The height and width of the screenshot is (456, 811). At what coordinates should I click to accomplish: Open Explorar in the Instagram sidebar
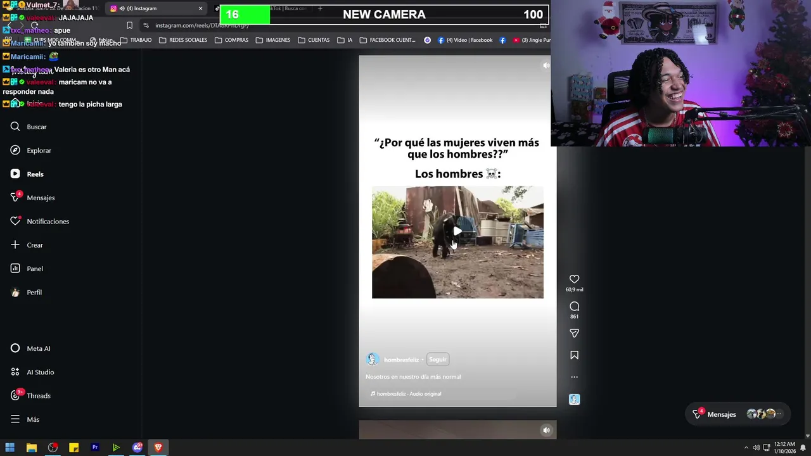point(30,150)
